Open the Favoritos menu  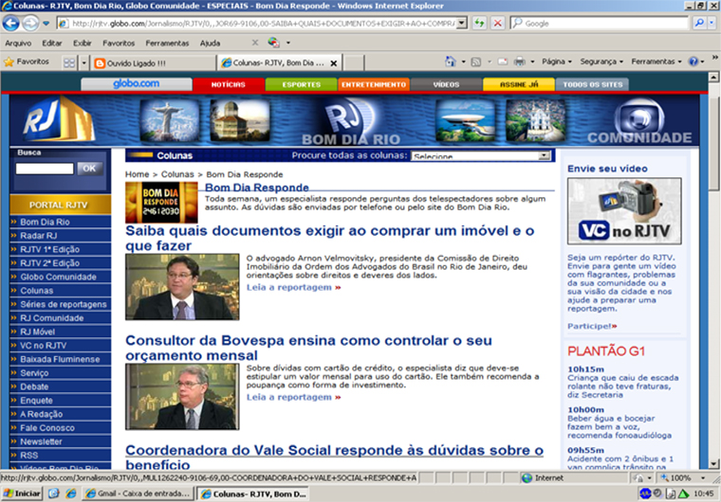coord(119,44)
